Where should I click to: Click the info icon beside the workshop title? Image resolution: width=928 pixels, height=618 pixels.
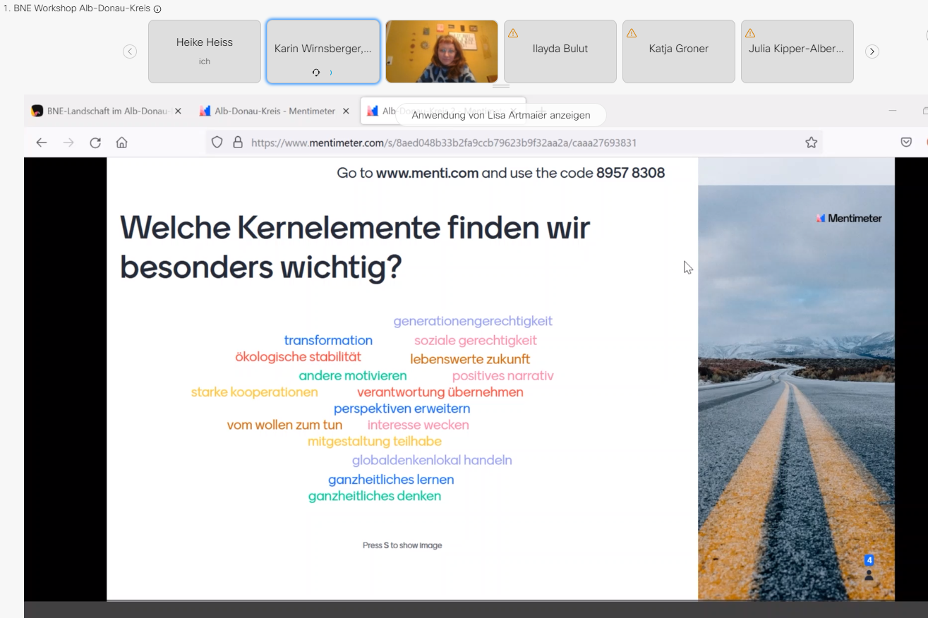point(157,9)
